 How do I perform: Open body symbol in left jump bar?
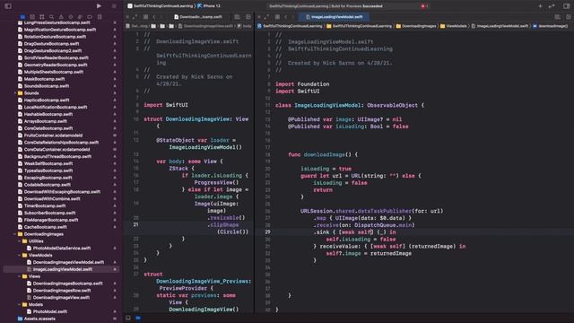click(245, 26)
